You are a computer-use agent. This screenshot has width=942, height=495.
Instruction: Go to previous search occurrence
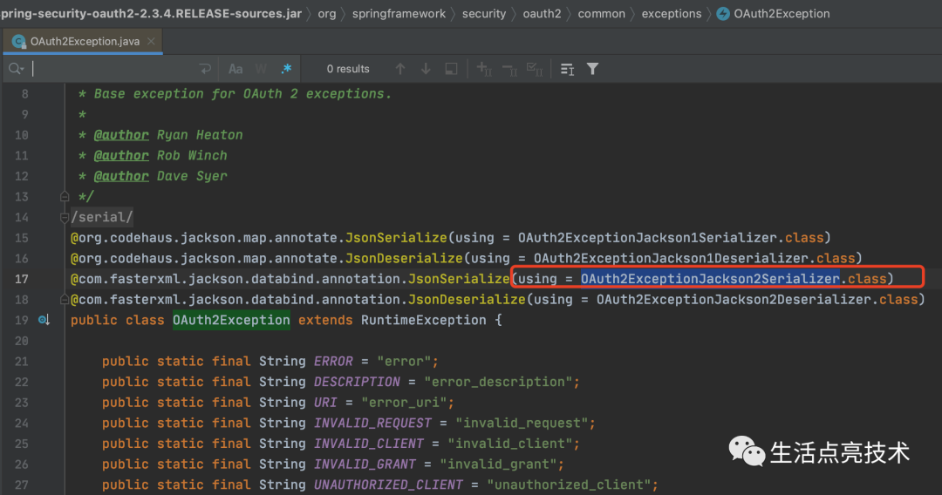point(400,69)
